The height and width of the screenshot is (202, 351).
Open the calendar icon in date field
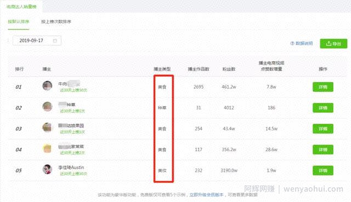coord(55,41)
